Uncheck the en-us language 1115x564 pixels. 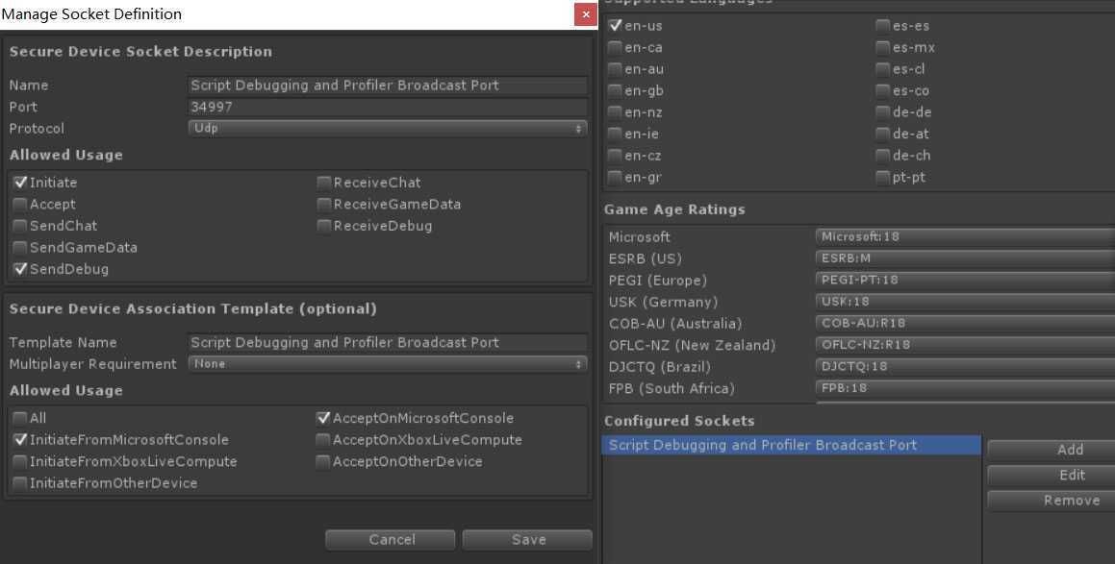click(x=616, y=26)
